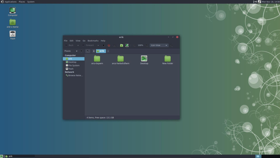The height and width of the screenshot is (158, 280).
Task: Click the red Stop loading icon
Action: click(x=109, y=45)
